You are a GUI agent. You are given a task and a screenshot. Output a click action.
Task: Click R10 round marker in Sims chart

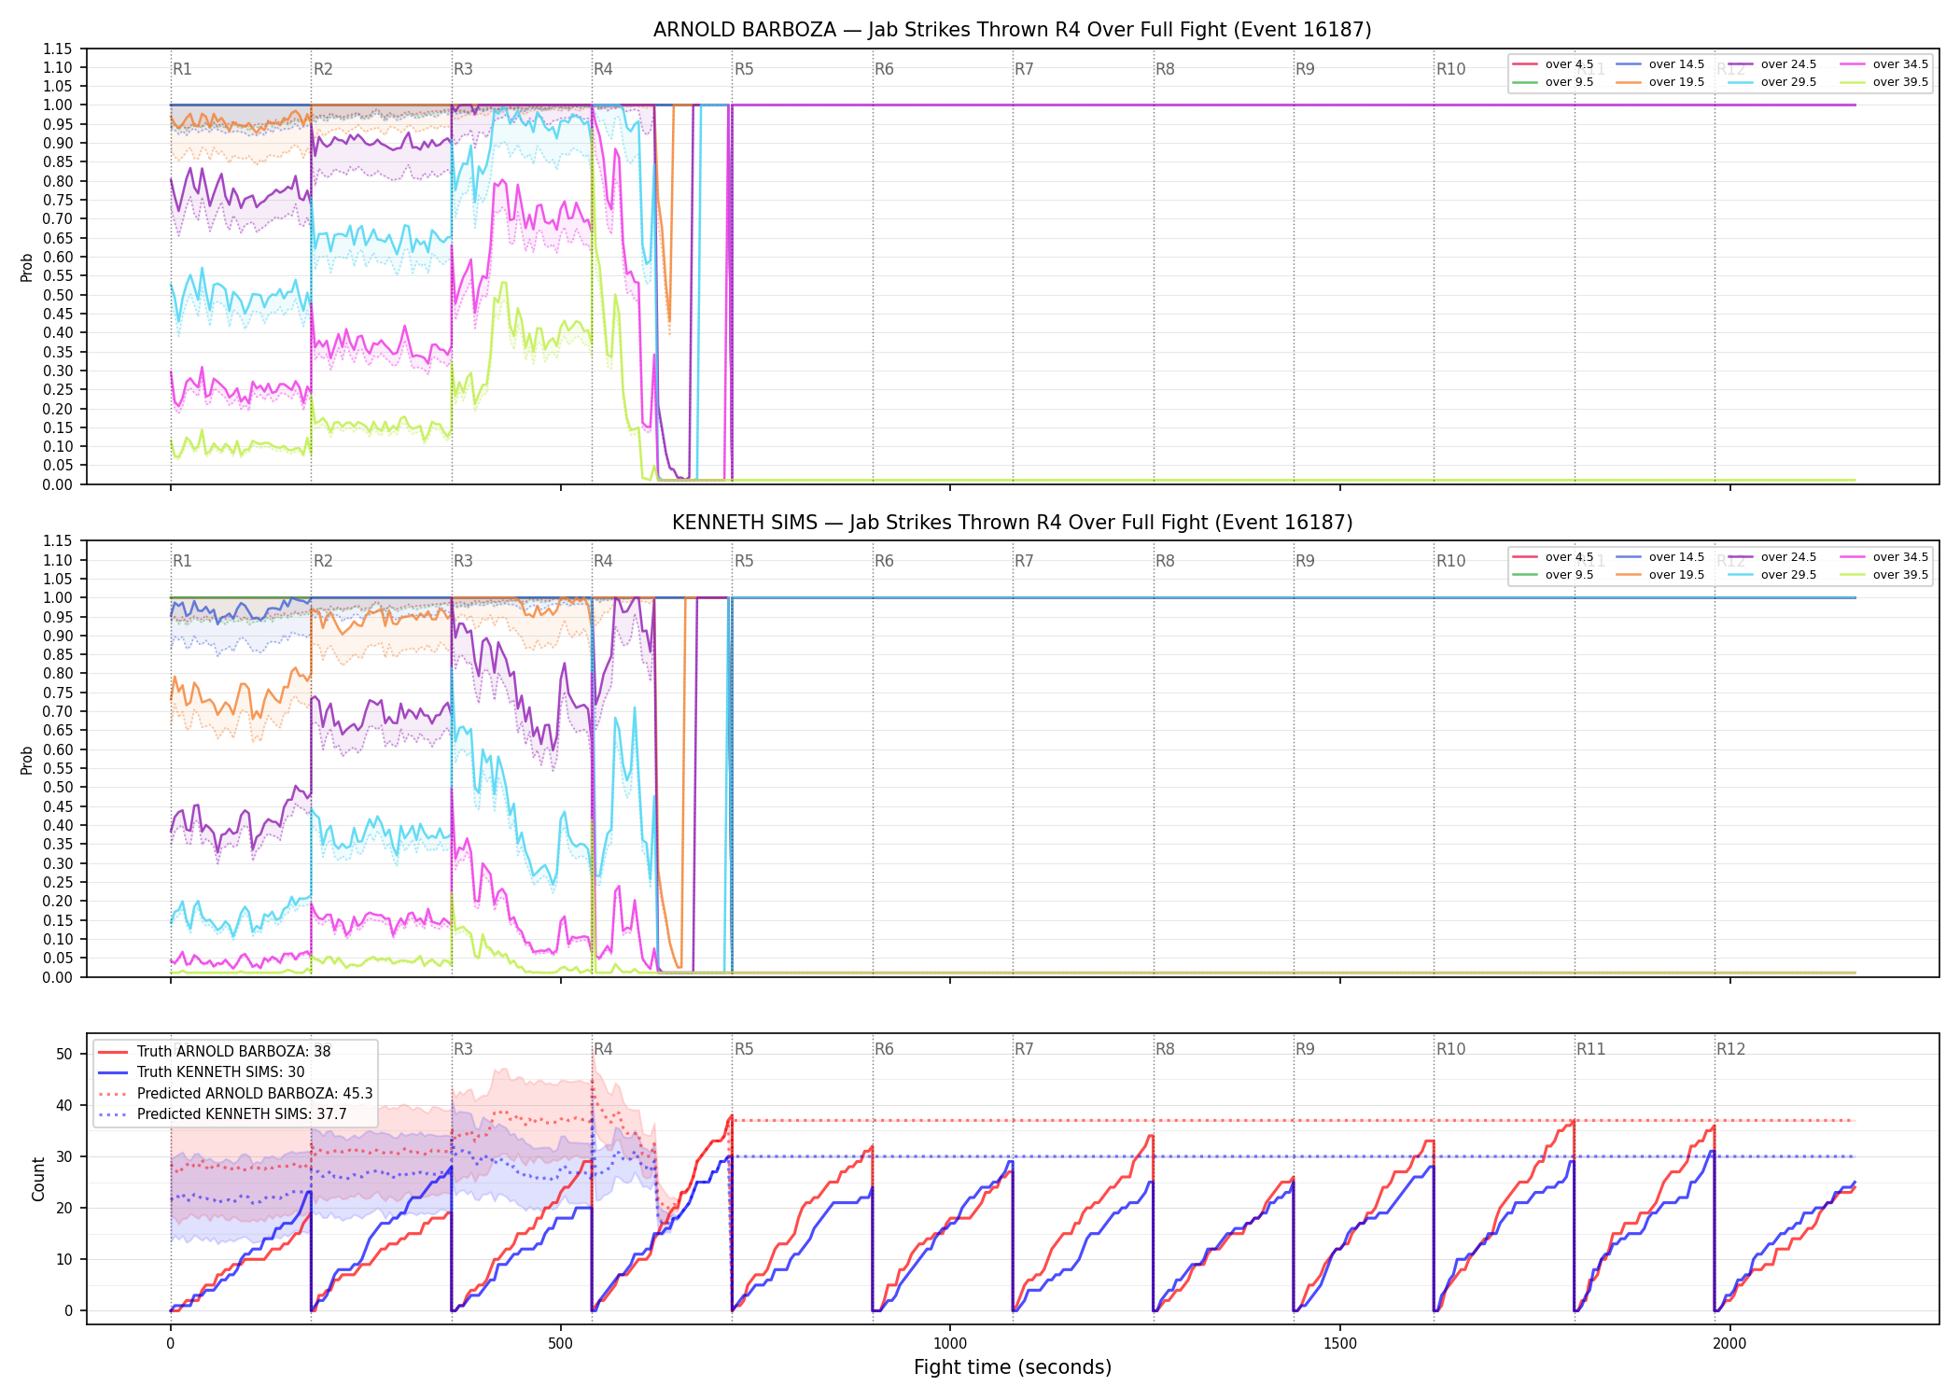(x=1450, y=561)
